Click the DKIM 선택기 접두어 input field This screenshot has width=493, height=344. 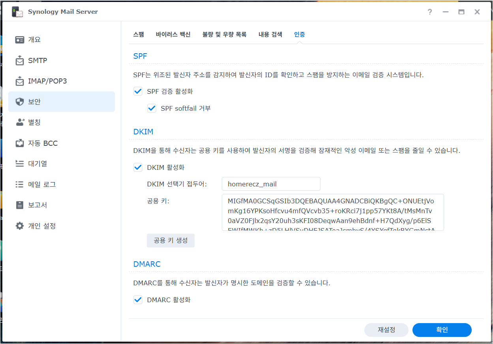[271, 184]
